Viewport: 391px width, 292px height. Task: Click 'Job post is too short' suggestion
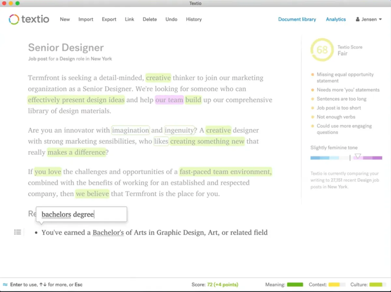point(339,108)
